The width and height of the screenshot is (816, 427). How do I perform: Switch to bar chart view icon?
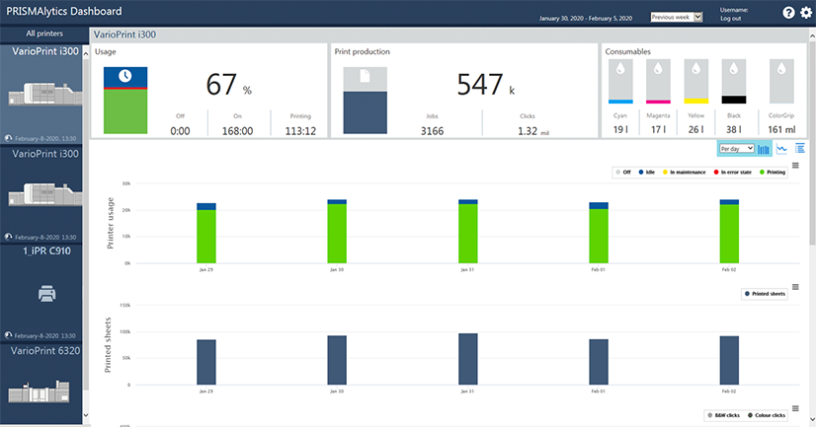[764, 149]
